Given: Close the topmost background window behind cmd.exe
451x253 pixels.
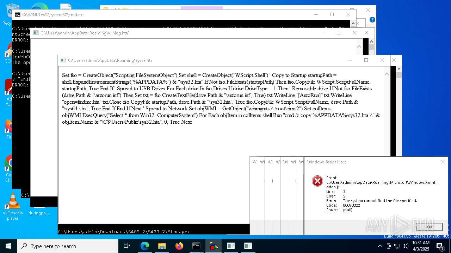Looking at the screenshot, I should tap(368, 11).
